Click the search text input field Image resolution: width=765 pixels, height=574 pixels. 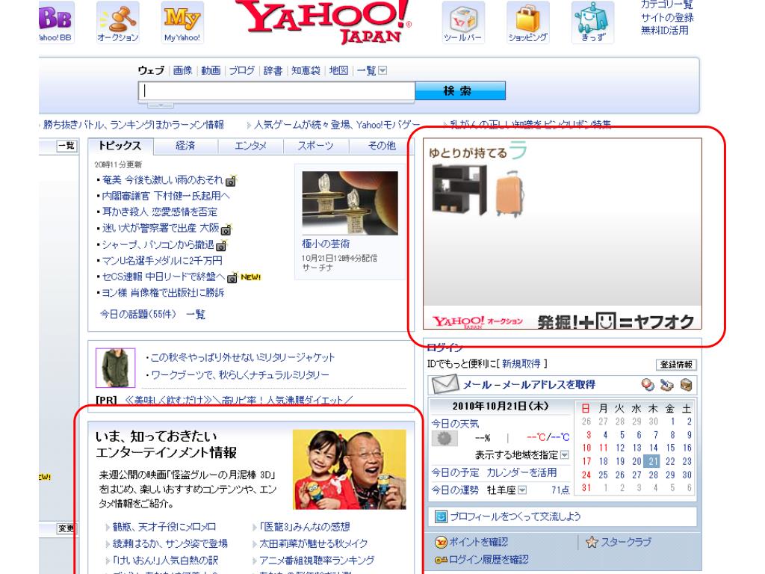click(276, 91)
